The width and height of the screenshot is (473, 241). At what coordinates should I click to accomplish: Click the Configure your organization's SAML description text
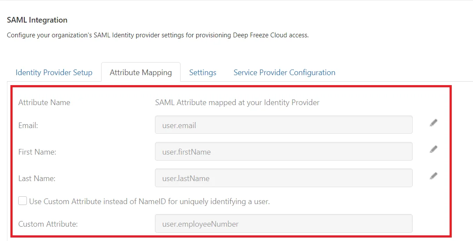[x=158, y=35]
